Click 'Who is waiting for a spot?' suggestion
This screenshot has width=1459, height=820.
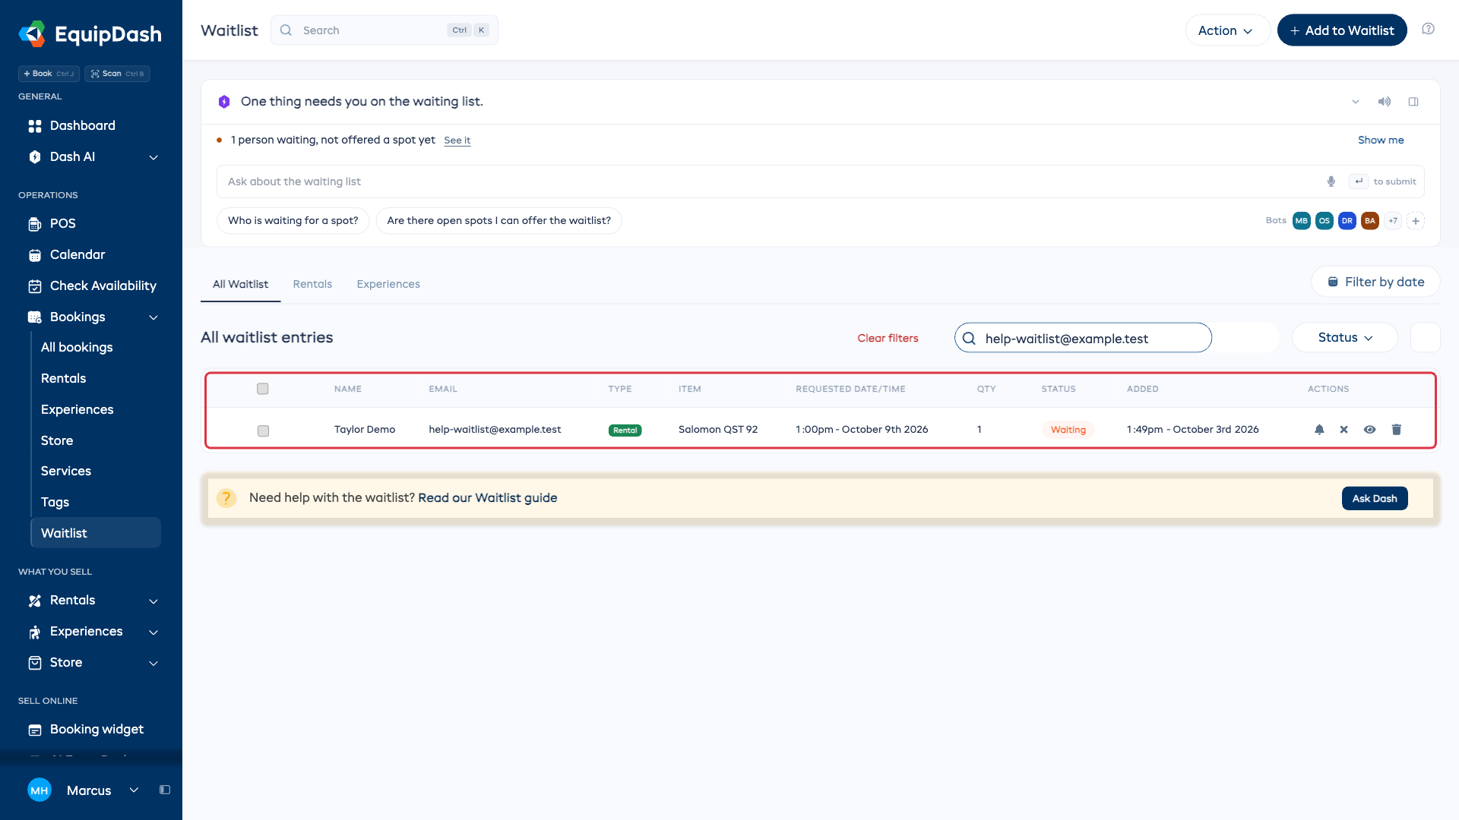tap(293, 221)
